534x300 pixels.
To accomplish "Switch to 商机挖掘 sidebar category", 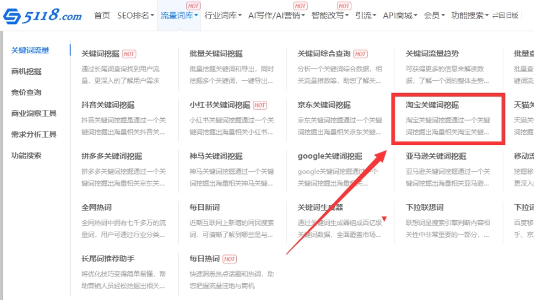I will pyautogui.click(x=26, y=71).
